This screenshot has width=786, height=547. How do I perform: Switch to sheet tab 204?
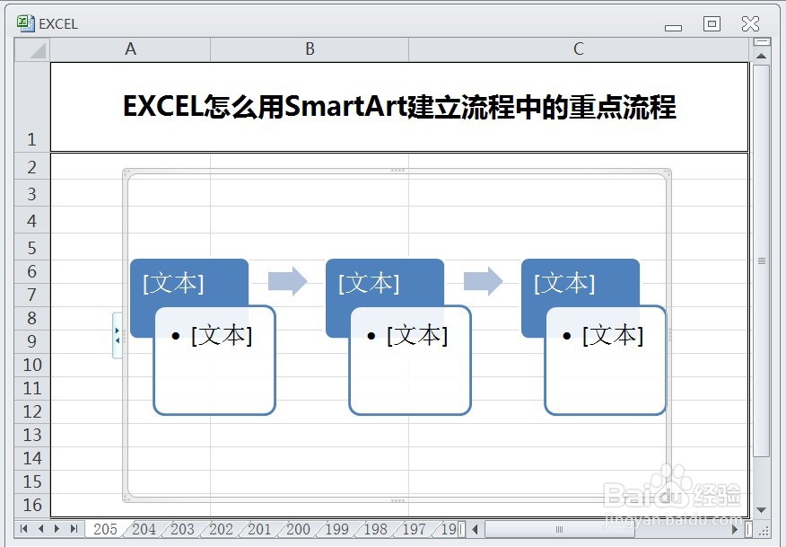(x=144, y=529)
